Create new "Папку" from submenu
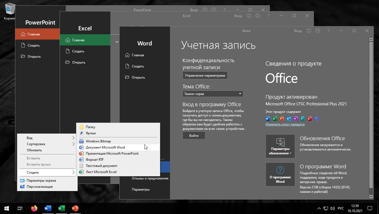Screen dimensions: 379x214 [x=118, y=127]
